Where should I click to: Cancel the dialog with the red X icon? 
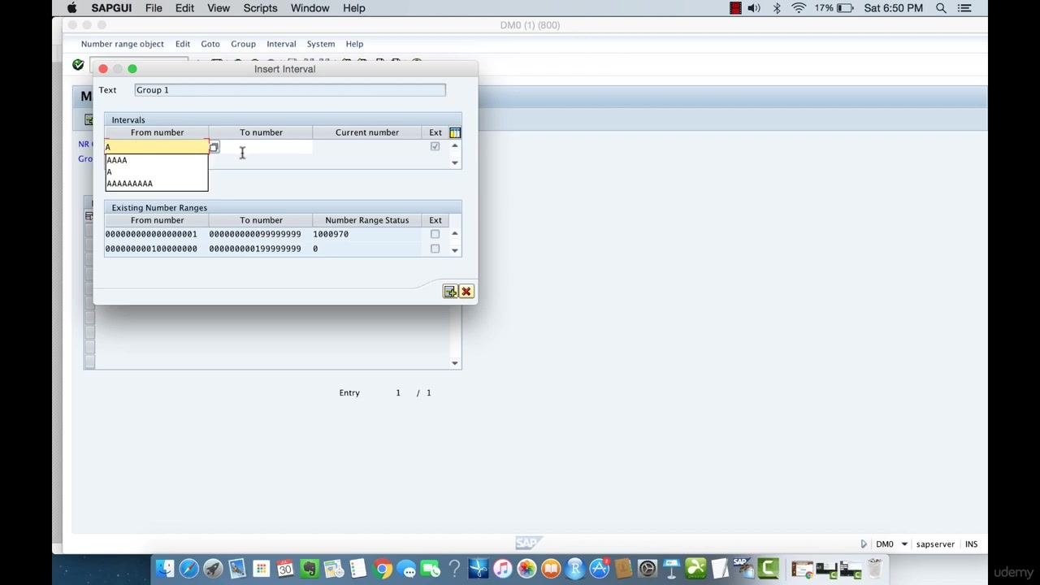coord(466,291)
